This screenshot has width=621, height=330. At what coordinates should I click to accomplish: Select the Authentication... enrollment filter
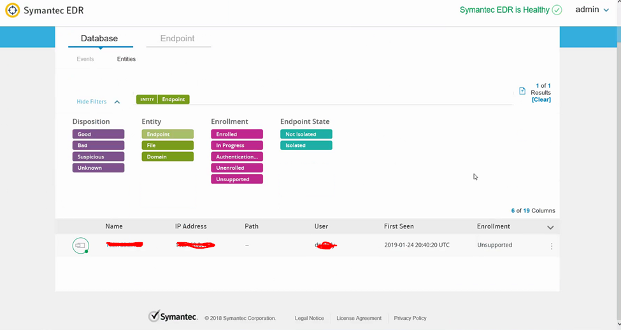point(237,156)
